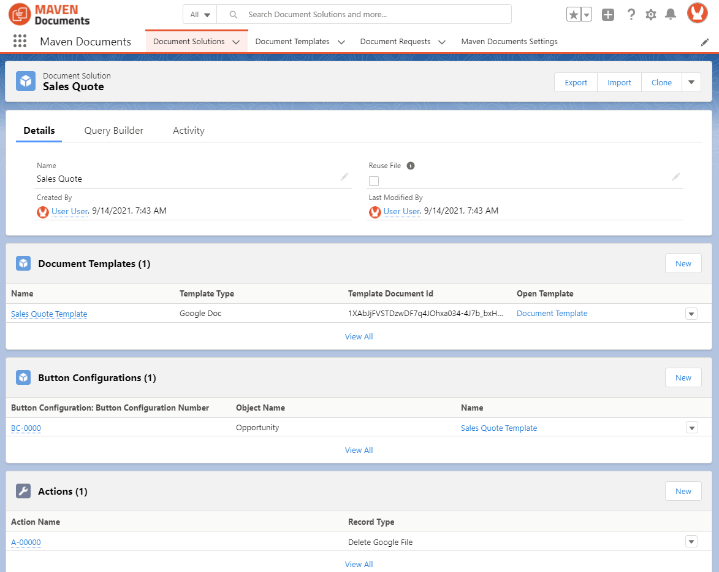The height and width of the screenshot is (572, 719).
Task: Expand more actions dropdown next to Clone
Action: pos(691,82)
